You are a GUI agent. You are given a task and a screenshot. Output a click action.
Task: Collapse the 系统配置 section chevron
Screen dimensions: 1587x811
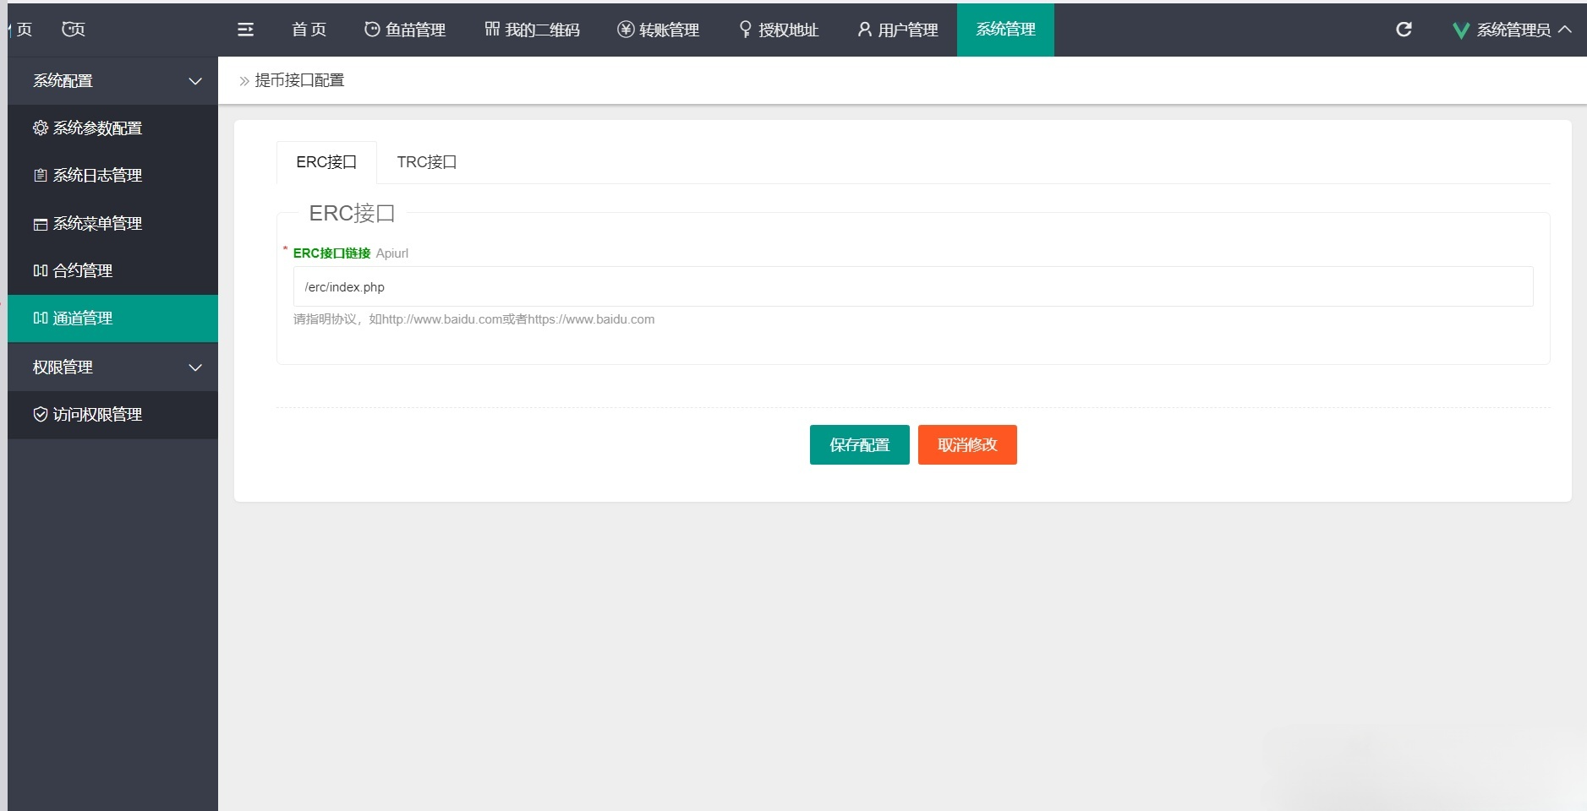[x=195, y=80]
